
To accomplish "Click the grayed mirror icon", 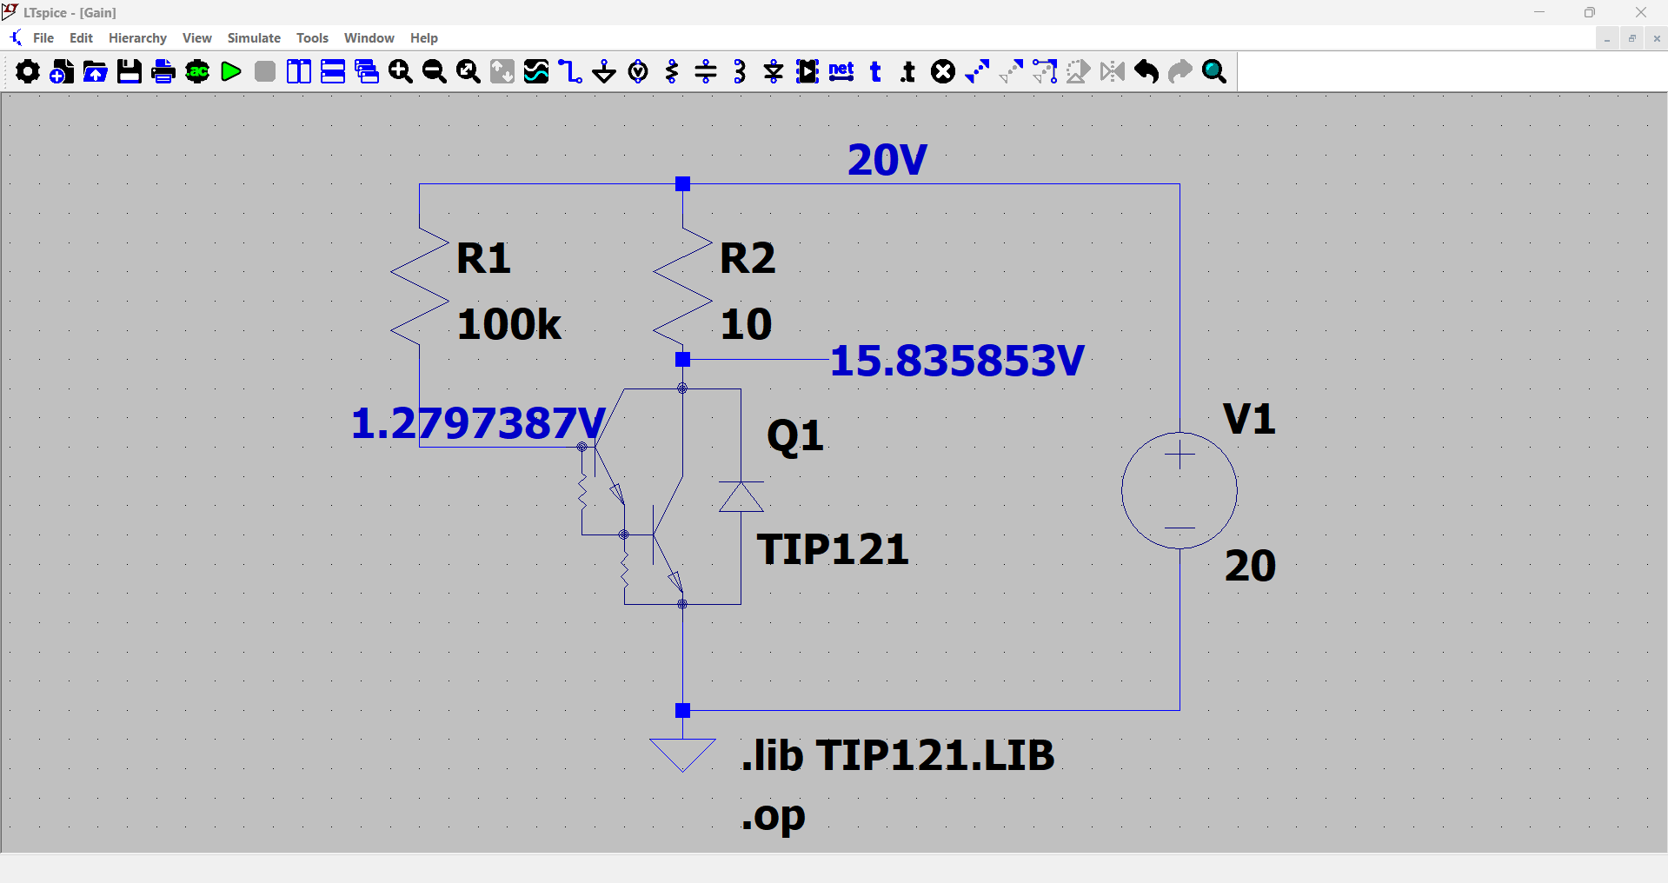I will pos(1113,71).
